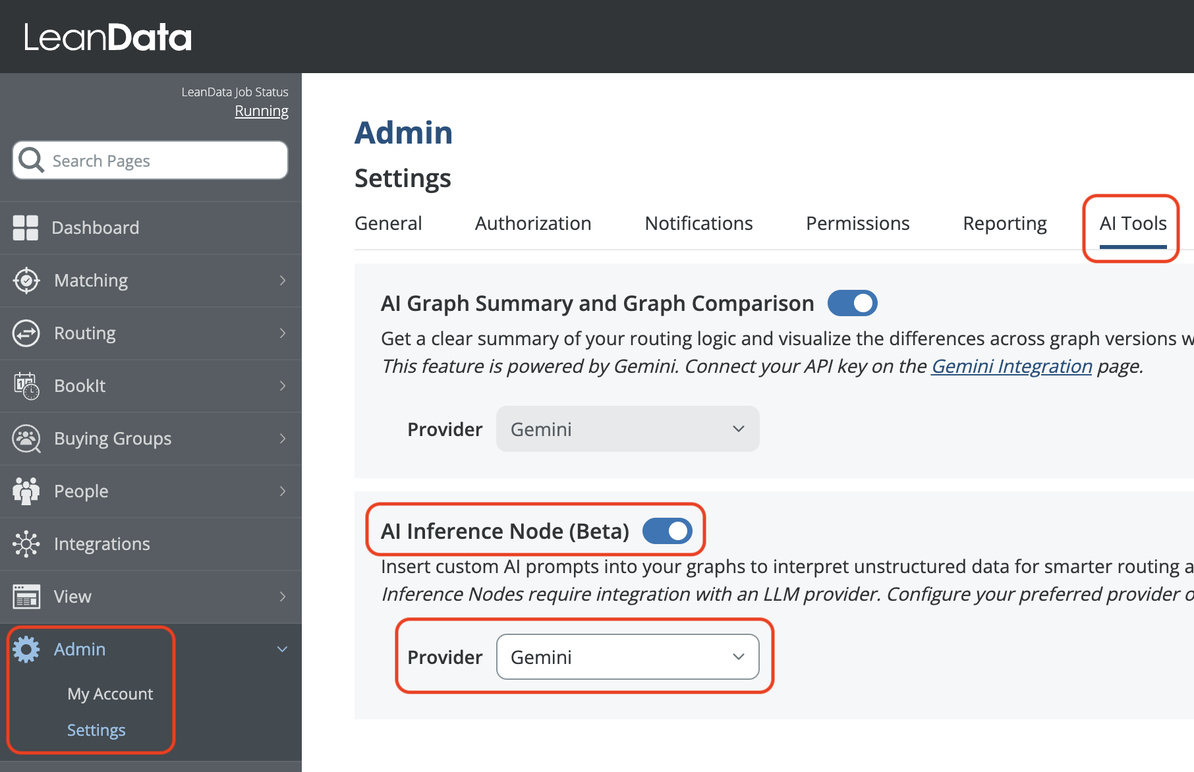Open the AI Inference Node Provider dropdown
Viewport: 1194px width, 772px height.
click(x=627, y=657)
